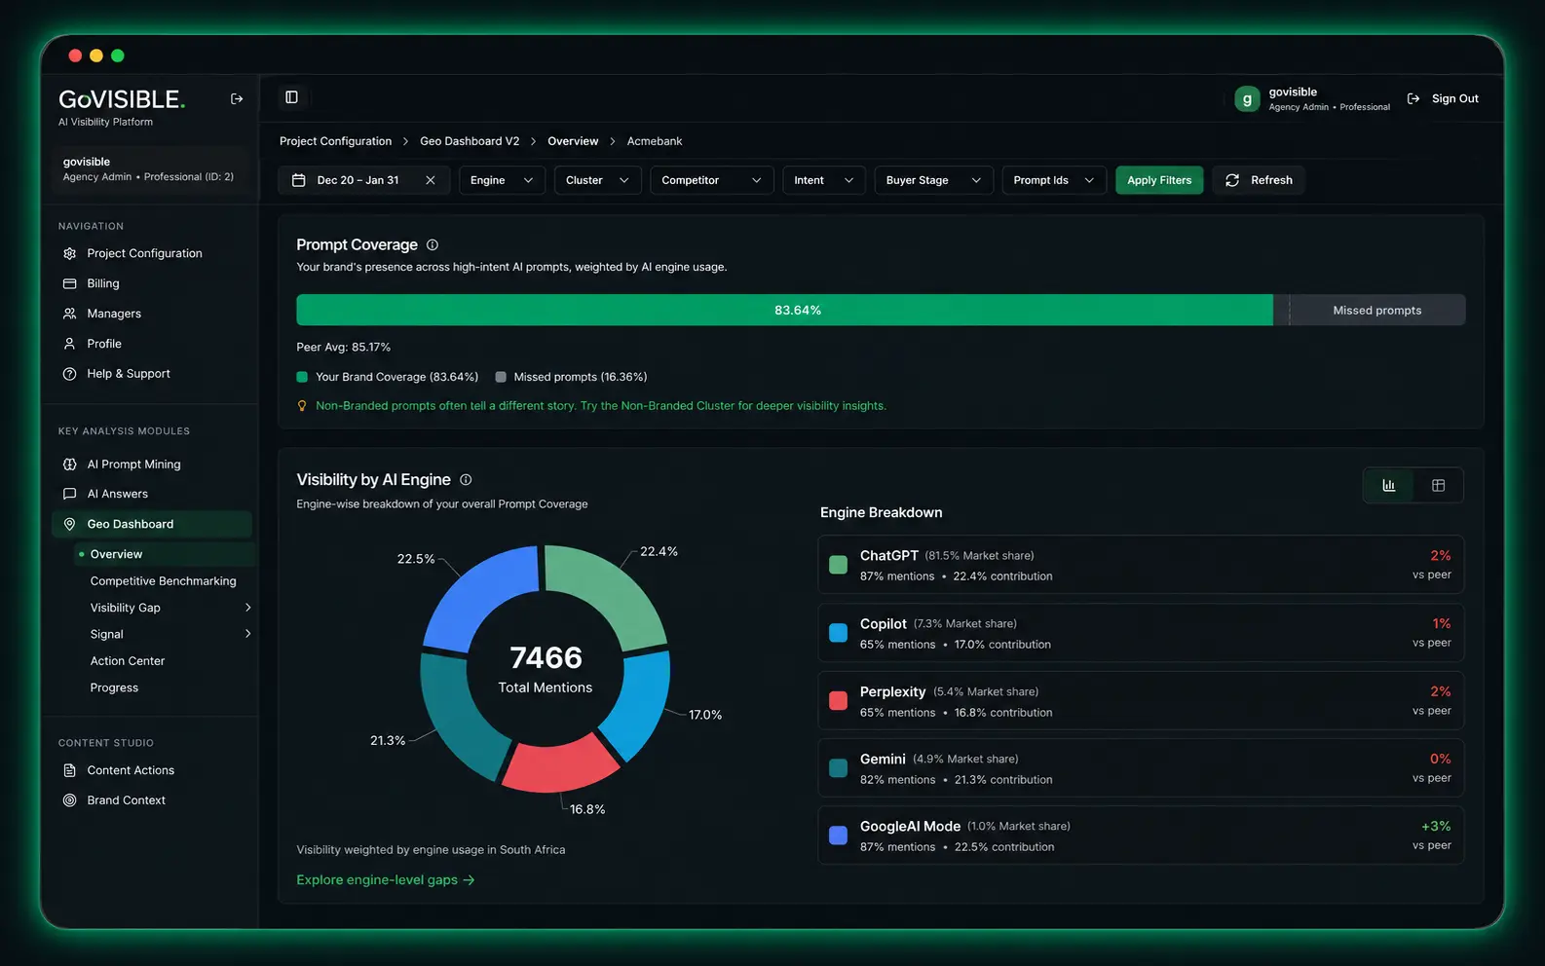
Task: Click the 7466 Total Mentions center
Action: click(546, 669)
